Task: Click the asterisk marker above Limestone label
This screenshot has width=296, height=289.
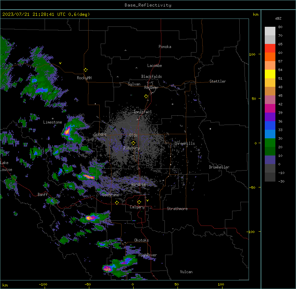Action: click(53, 119)
